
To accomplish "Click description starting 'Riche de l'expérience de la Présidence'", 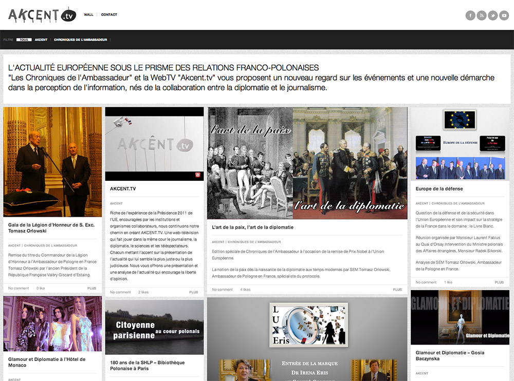I will point(154,246).
